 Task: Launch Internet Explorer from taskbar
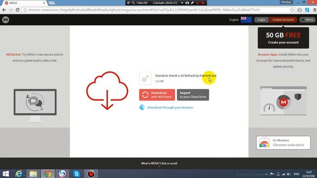point(19,174)
